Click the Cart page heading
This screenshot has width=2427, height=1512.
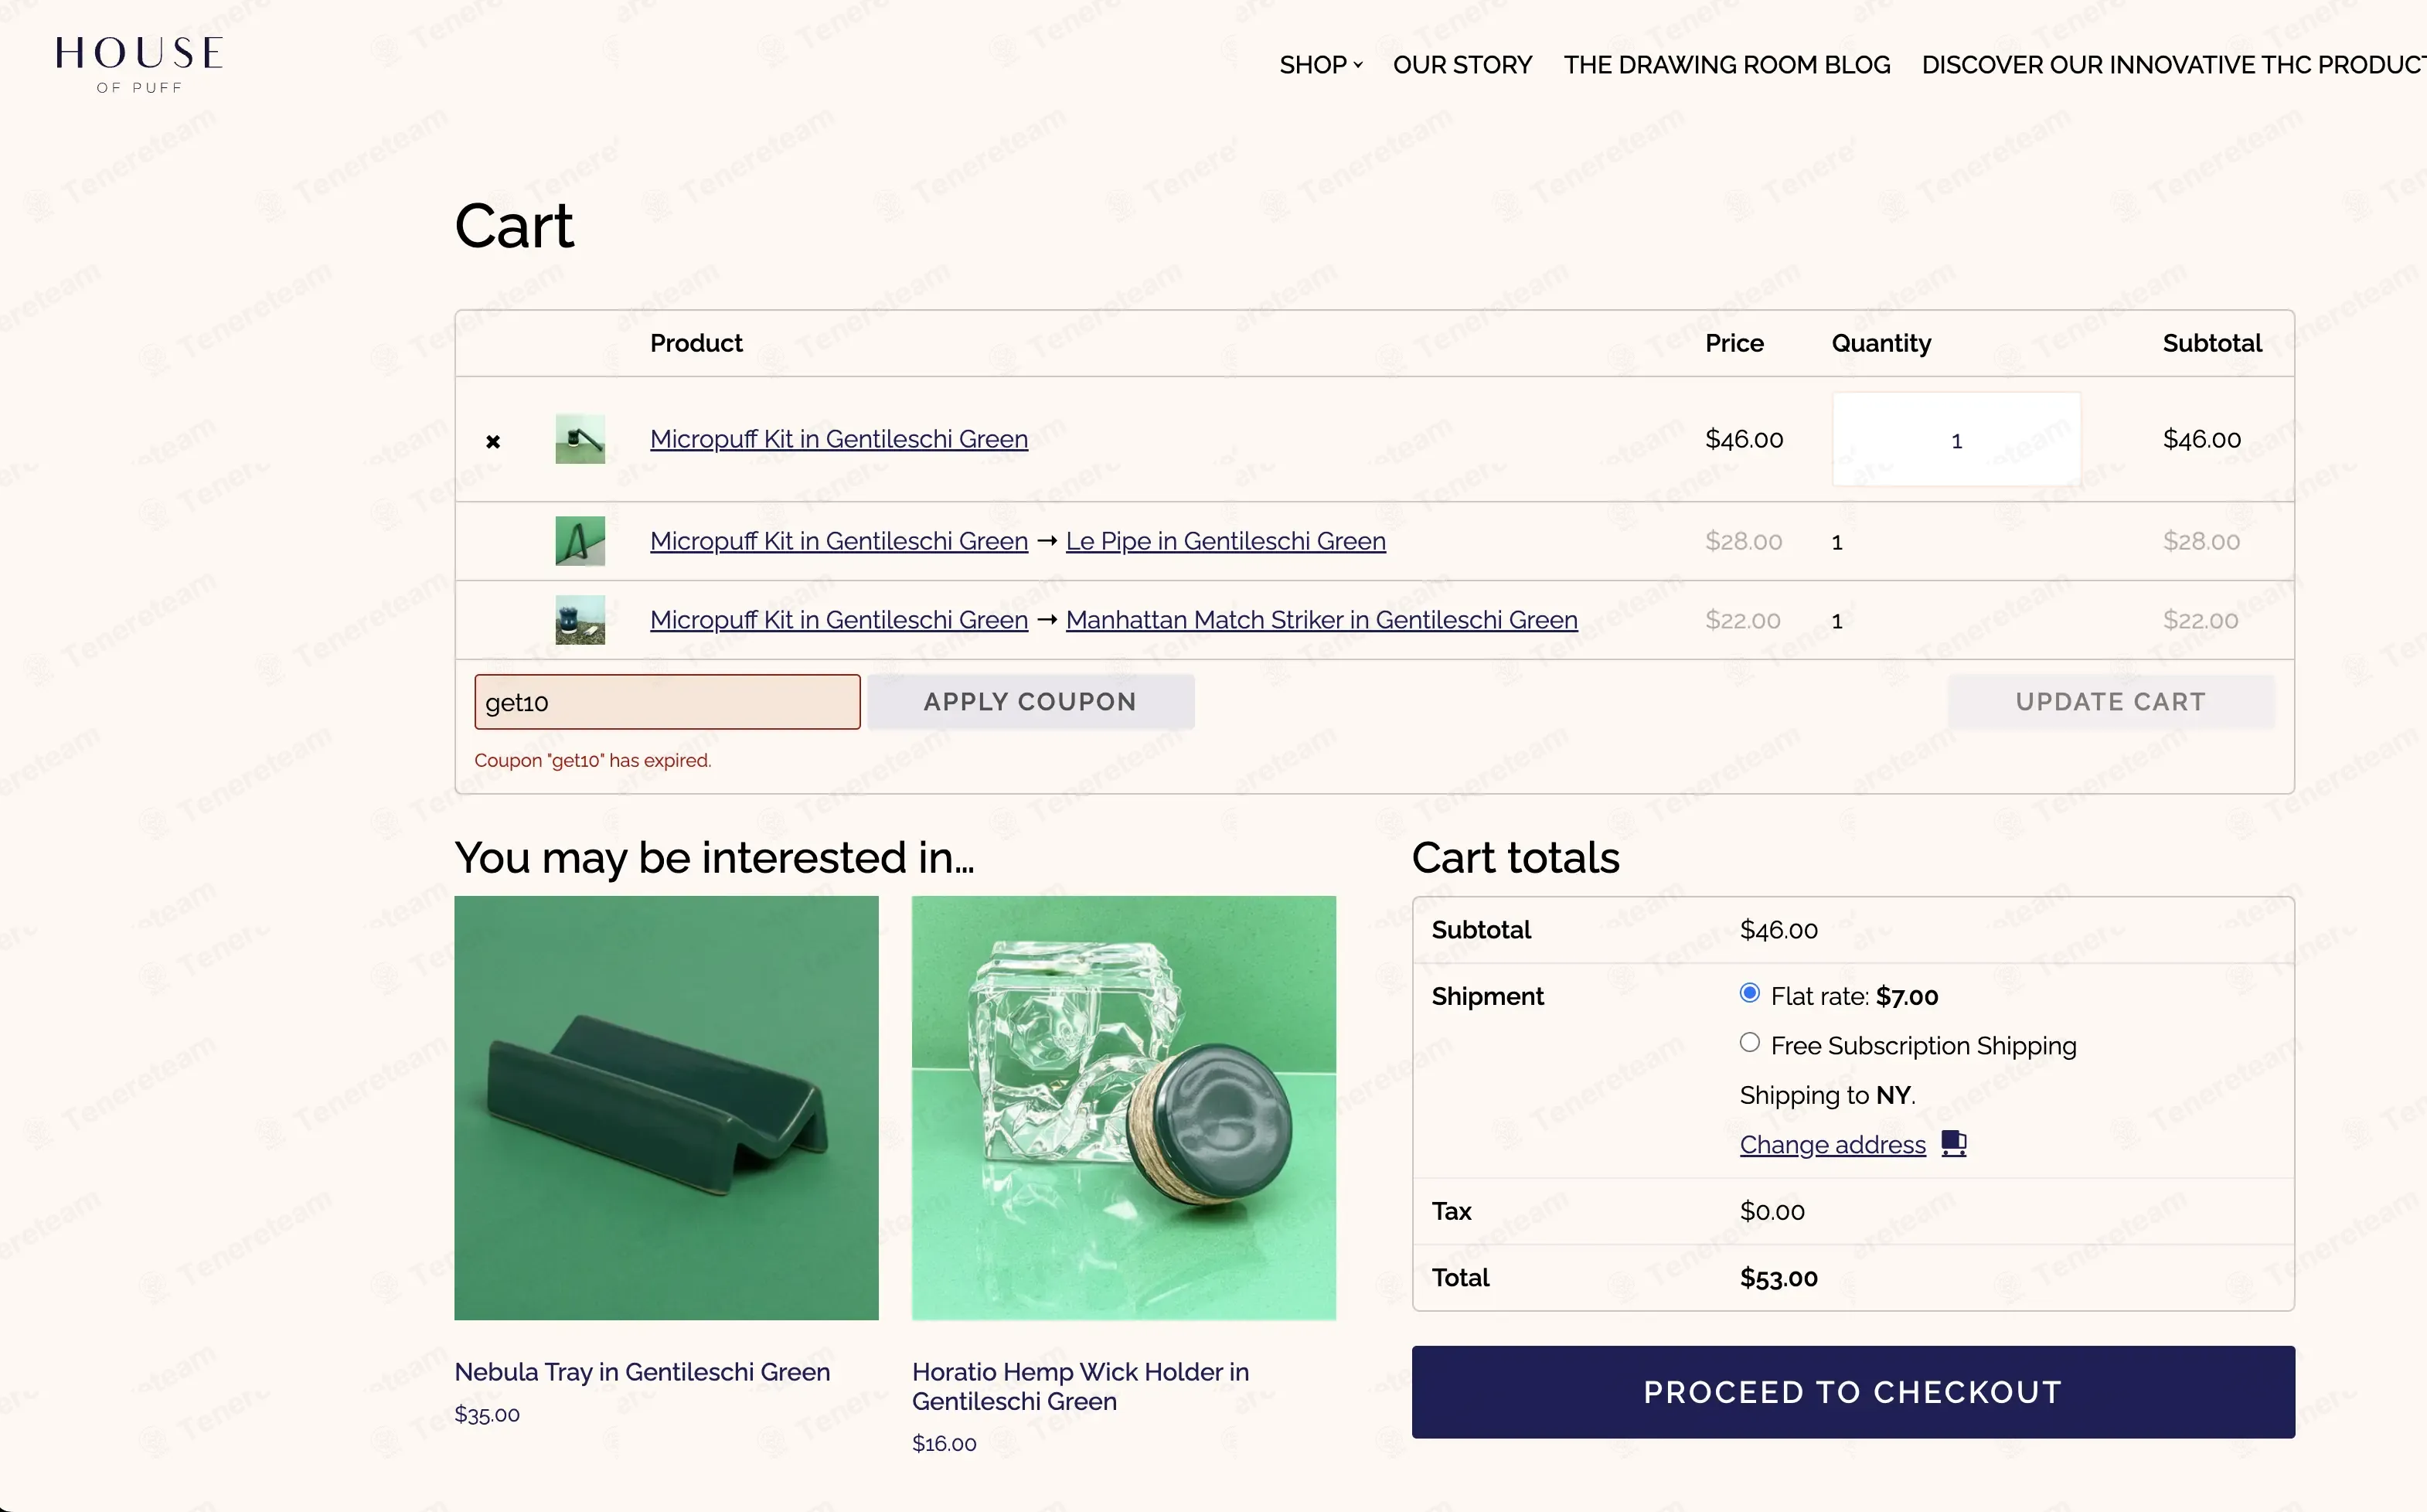click(x=514, y=226)
